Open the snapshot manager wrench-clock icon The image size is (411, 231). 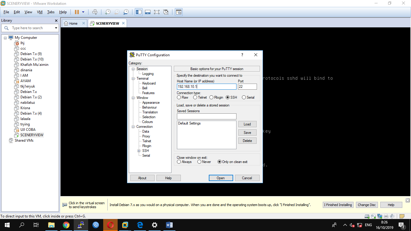[126, 12]
